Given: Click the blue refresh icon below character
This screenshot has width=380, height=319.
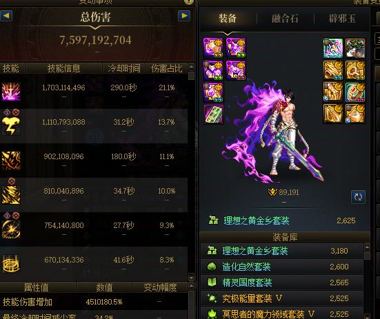Looking at the screenshot, I should pyautogui.click(x=358, y=197).
